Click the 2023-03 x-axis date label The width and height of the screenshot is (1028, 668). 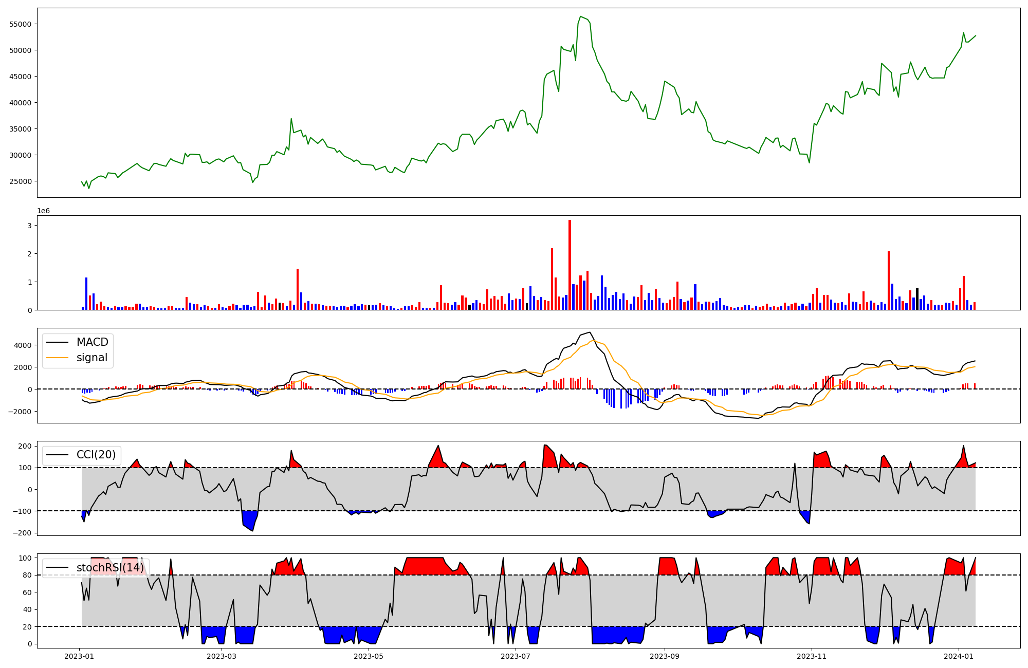pyautogui.click(x=222, y=656)
